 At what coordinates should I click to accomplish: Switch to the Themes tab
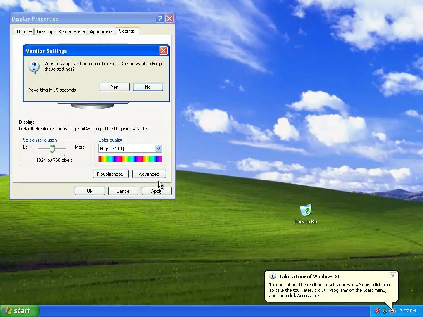tap(24, 31)
